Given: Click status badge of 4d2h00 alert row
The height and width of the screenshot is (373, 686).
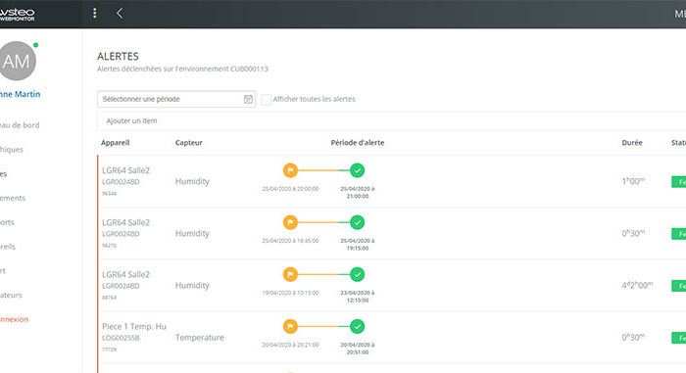Looking at the screenshot, I should 678,286.
